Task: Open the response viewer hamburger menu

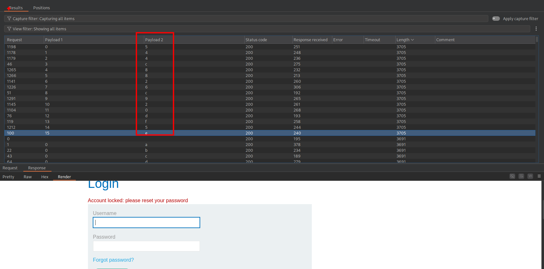Action: click(x=539, y=176)
